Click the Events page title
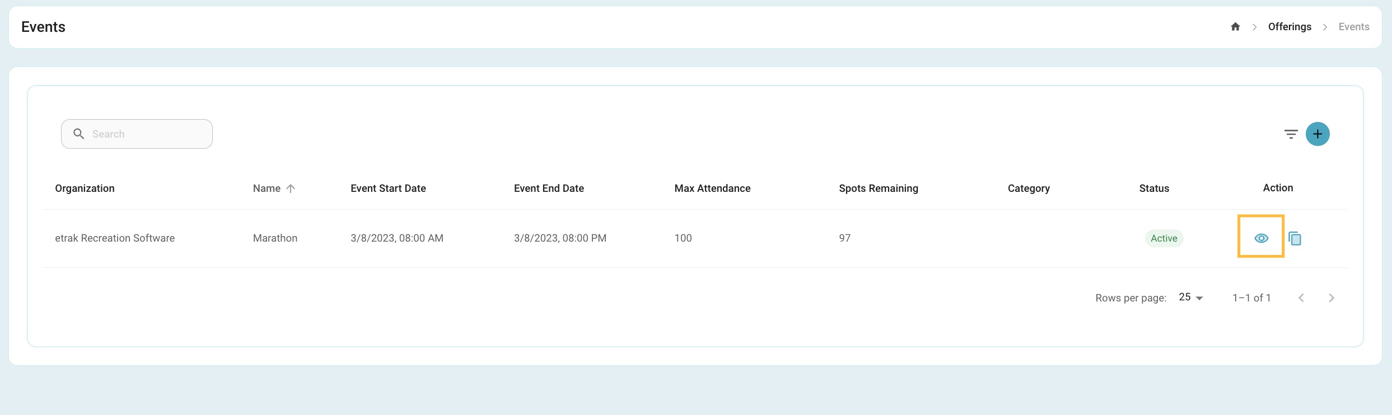The image size is (1392, 415). tap(43, 27)
